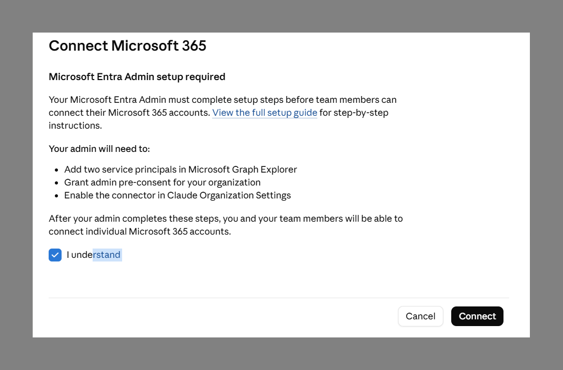Click "Microsoft Entra Admin setup required" subheading
Viewport: 563px width, 370px height.
tap(137, 76)
